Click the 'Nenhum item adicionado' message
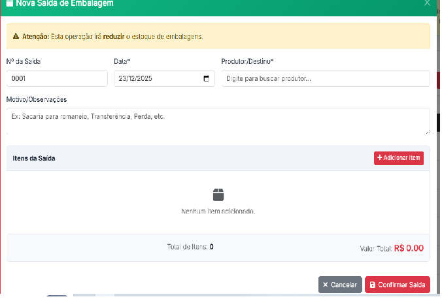This screenshot has height=299, width=442. pyautogui.click(x=218, y=212)
